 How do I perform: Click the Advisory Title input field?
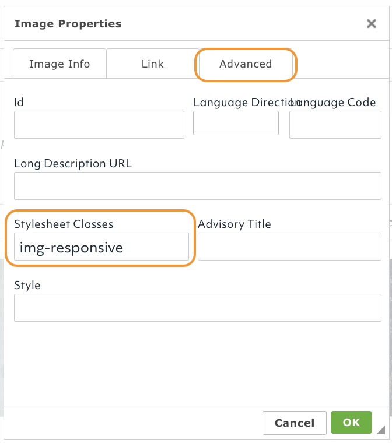click(x=289, y=247)
